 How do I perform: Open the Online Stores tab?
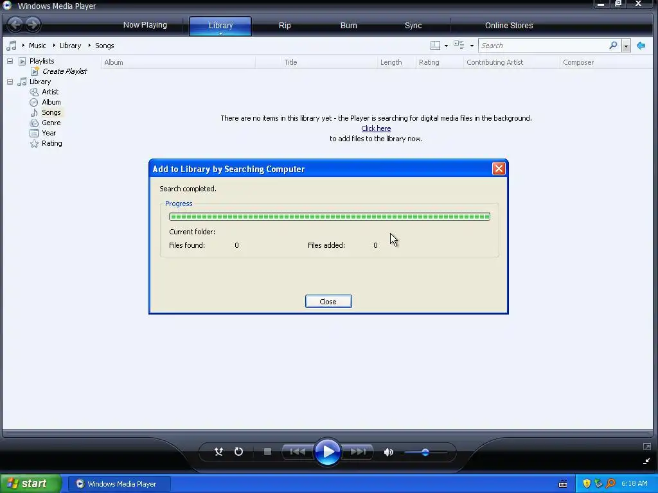click(509, 25)
